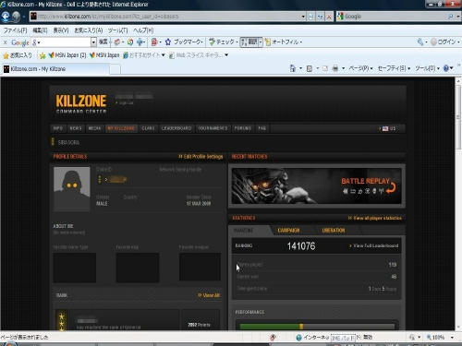Open the FORUMS navigation item
The width and height of the screenshot is (462, 346).
[x=243, y=128]
